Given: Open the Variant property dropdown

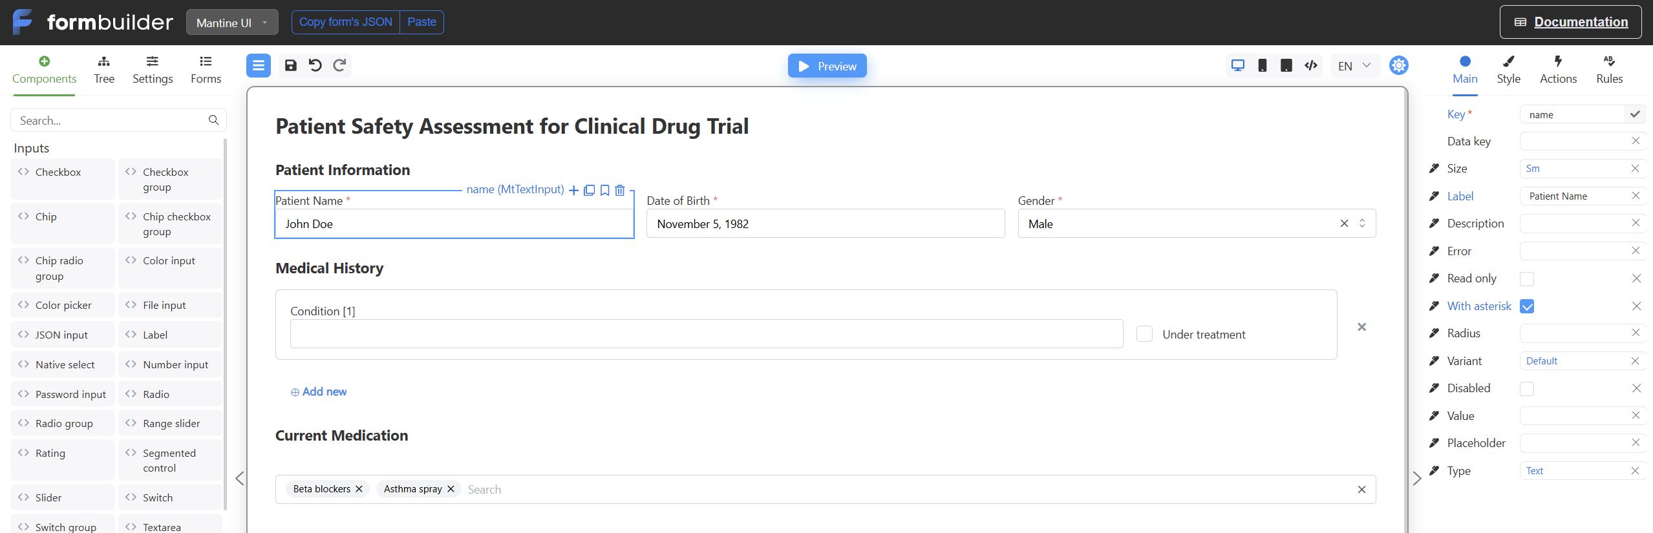Looking at the screenshot, I should coord(1575,361).
